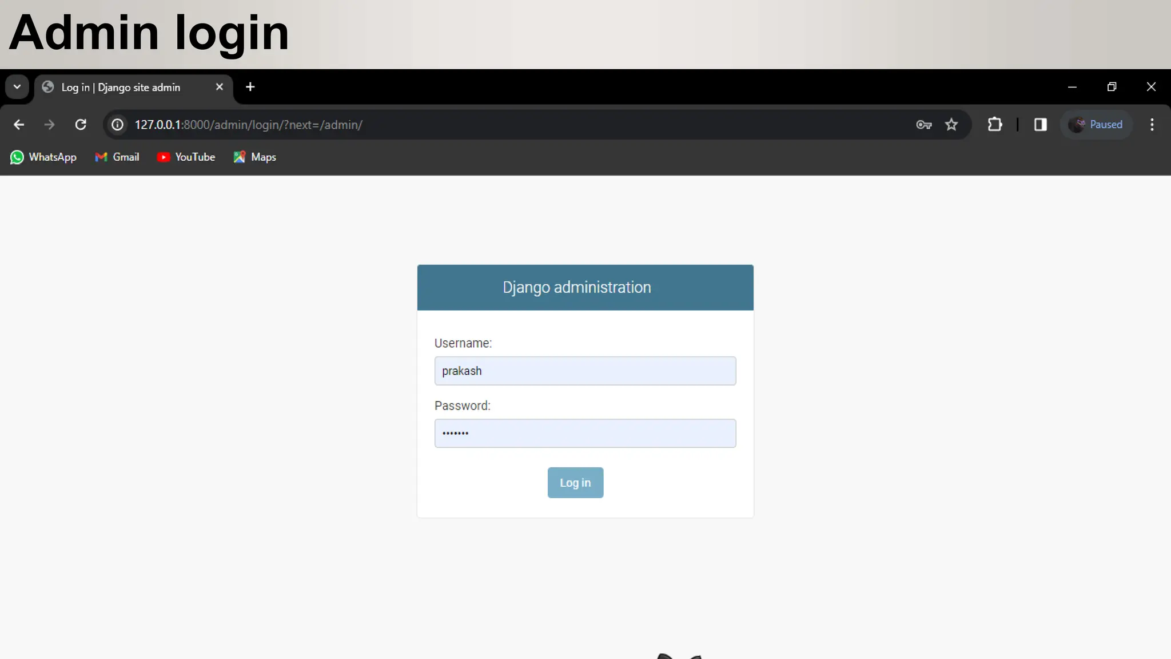The image size is (1171, 659).
Task: Expand the tab search dropdown arrow
Action: click(17, 87)
